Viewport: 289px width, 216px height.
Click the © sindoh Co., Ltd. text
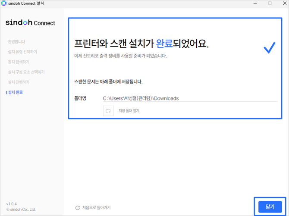21,210
